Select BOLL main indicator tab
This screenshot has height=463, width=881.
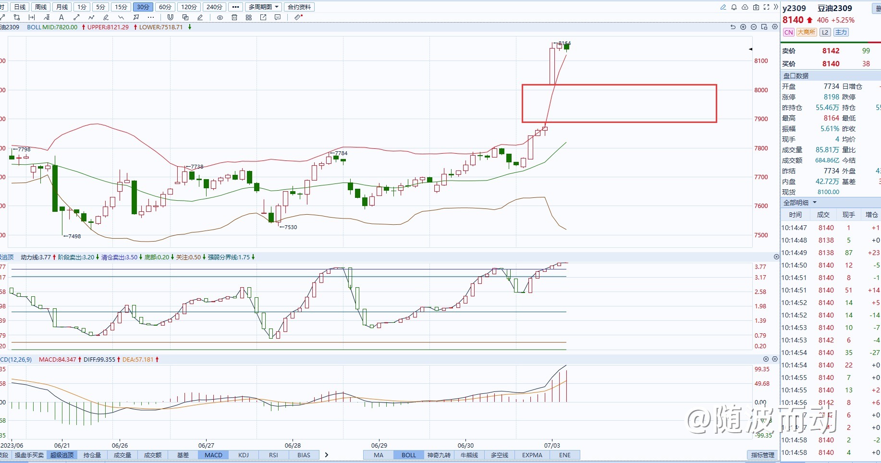pyautogui.click(x=409, y=455)
